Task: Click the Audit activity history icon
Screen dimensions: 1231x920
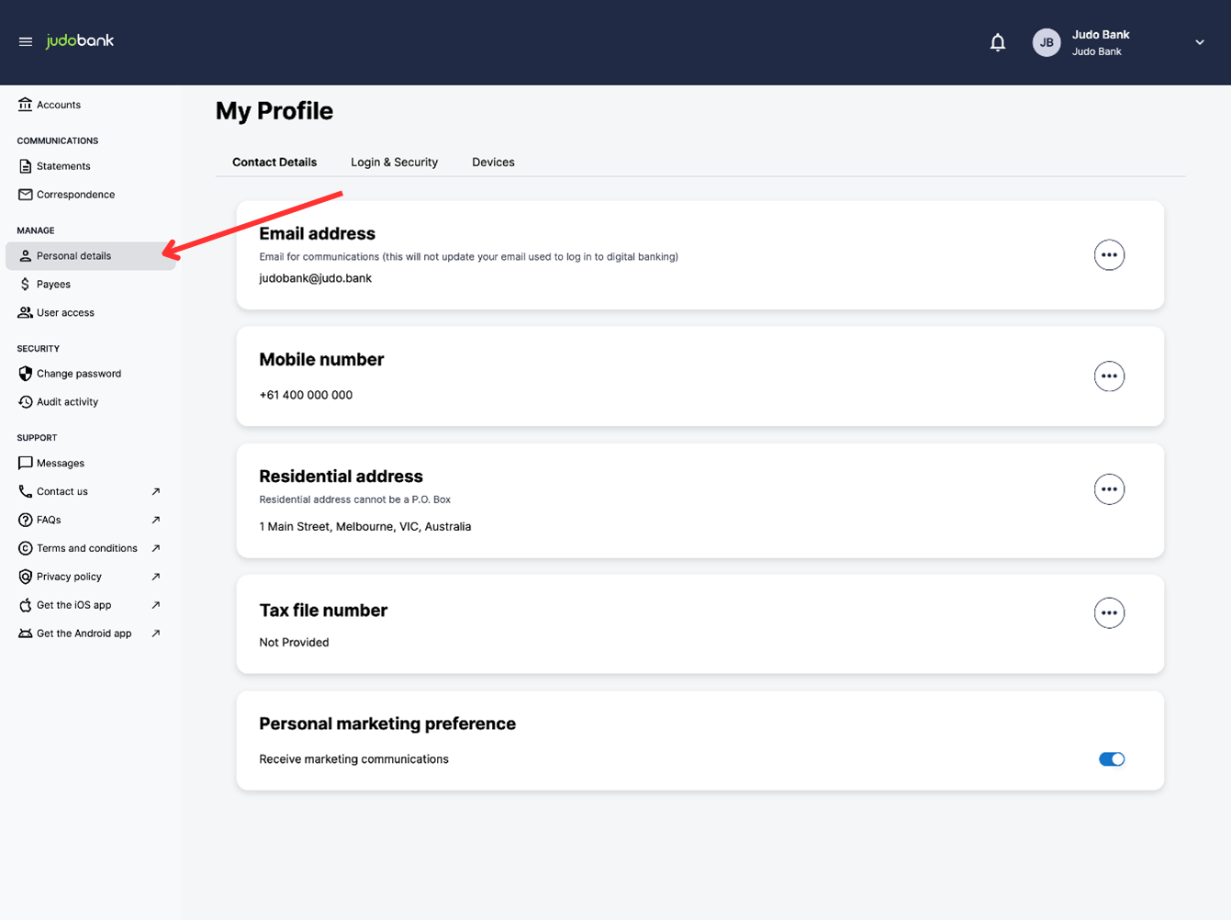Action: pyautogui.click(x=25, y=402)
